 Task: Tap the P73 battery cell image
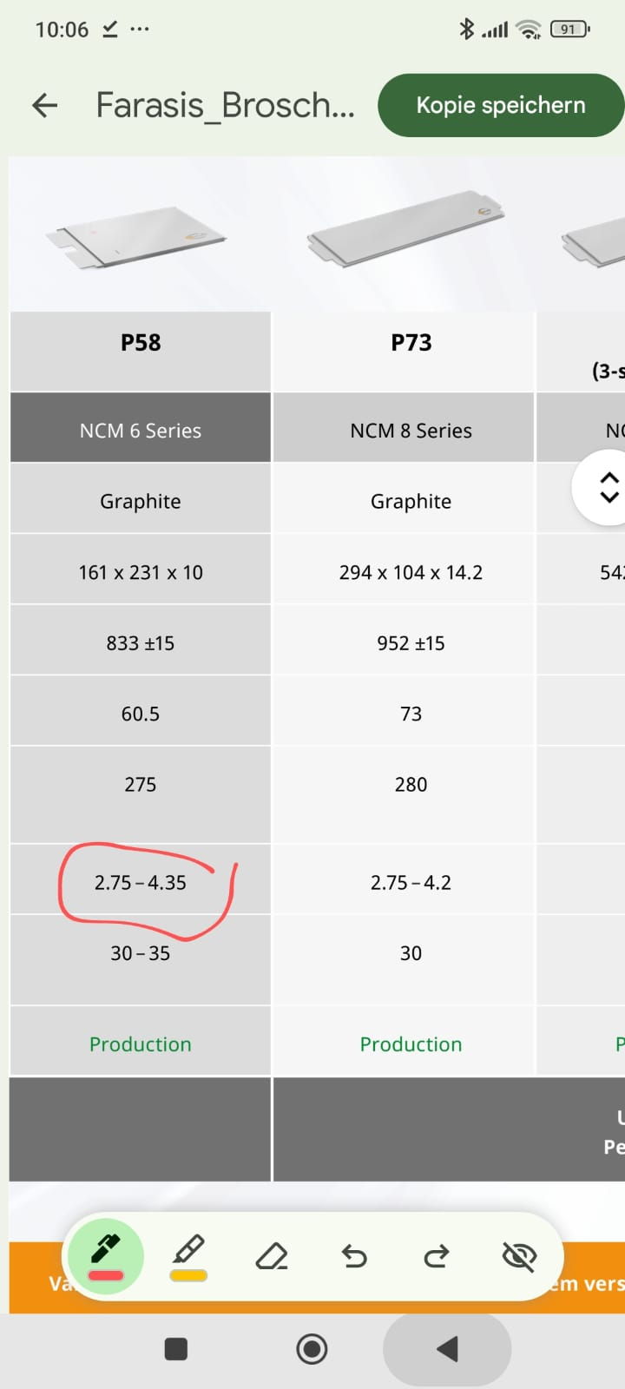(x=406, y=227)
